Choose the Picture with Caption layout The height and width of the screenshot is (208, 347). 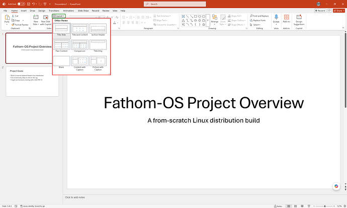pyautogui.click(x=98, y=63)
